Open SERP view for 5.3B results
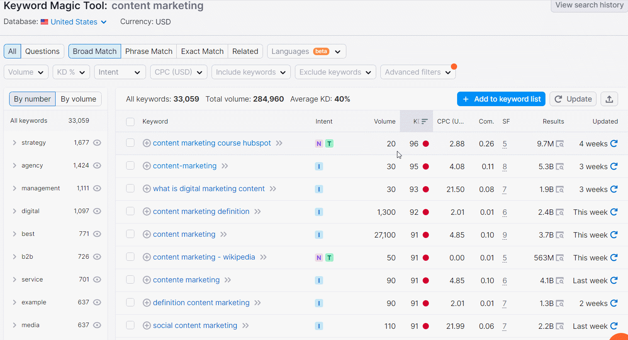Viewport: 628px width, 340px height. pyautogui.click(x=560, y=167)
